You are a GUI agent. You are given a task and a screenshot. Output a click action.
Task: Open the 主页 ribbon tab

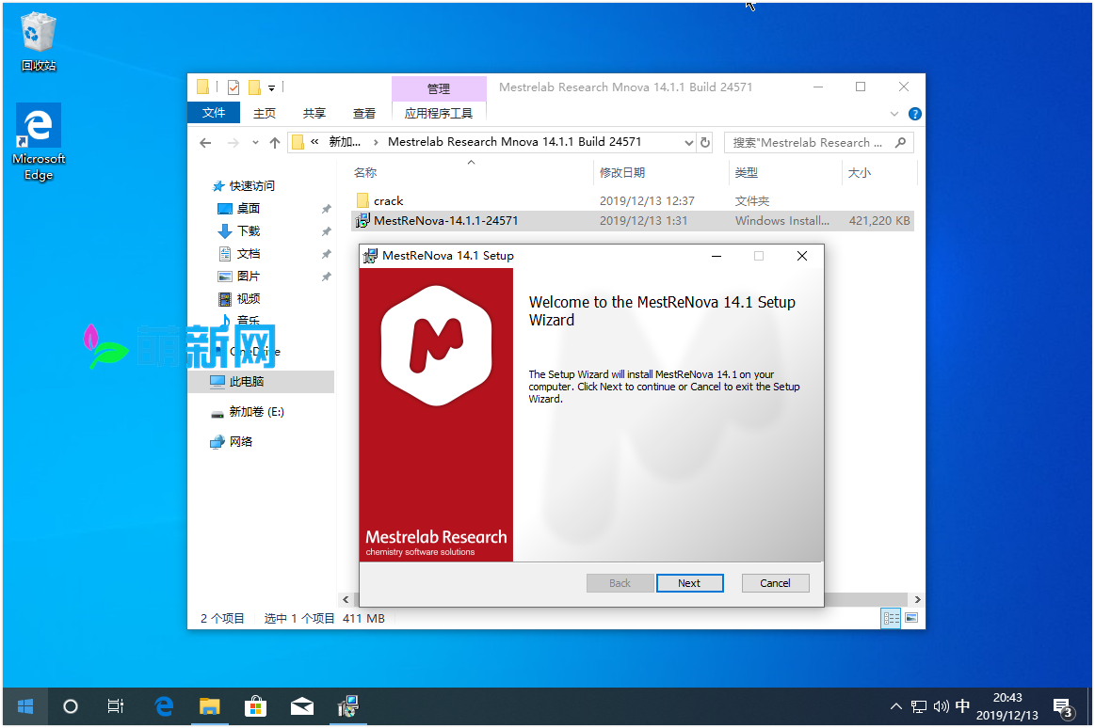coord(264,113)
